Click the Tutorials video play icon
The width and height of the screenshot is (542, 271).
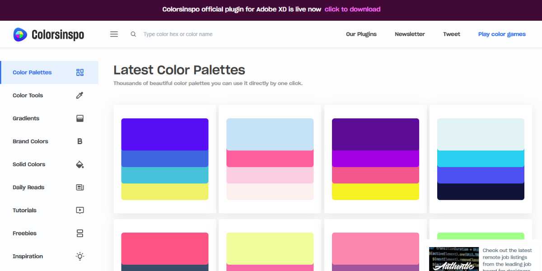click(x=79, y=210)
